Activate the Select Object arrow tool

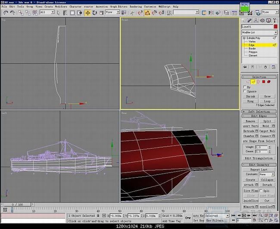tap(59, 12)
